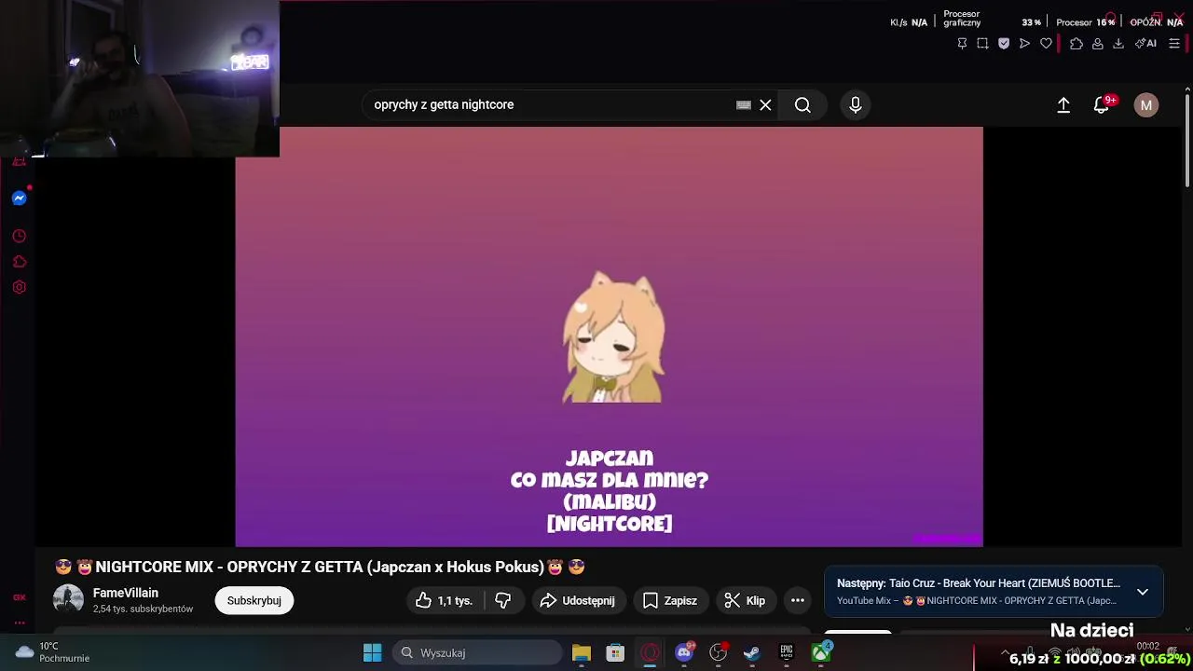Start voice search with microphone

[856, 105]
